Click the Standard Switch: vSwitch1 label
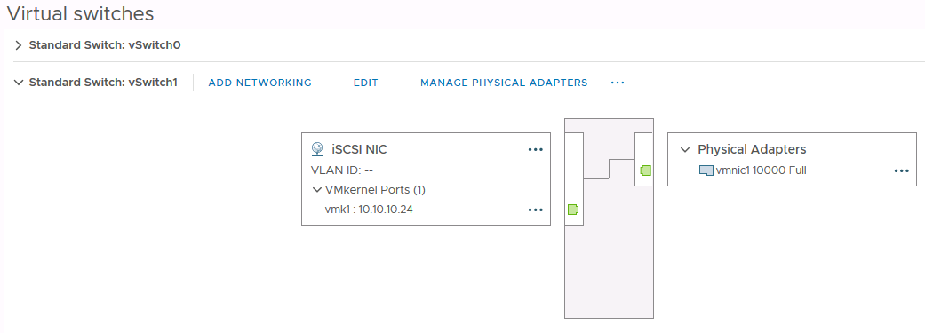Viewport: 925px width, 333px height. click(x=103, y=83)
